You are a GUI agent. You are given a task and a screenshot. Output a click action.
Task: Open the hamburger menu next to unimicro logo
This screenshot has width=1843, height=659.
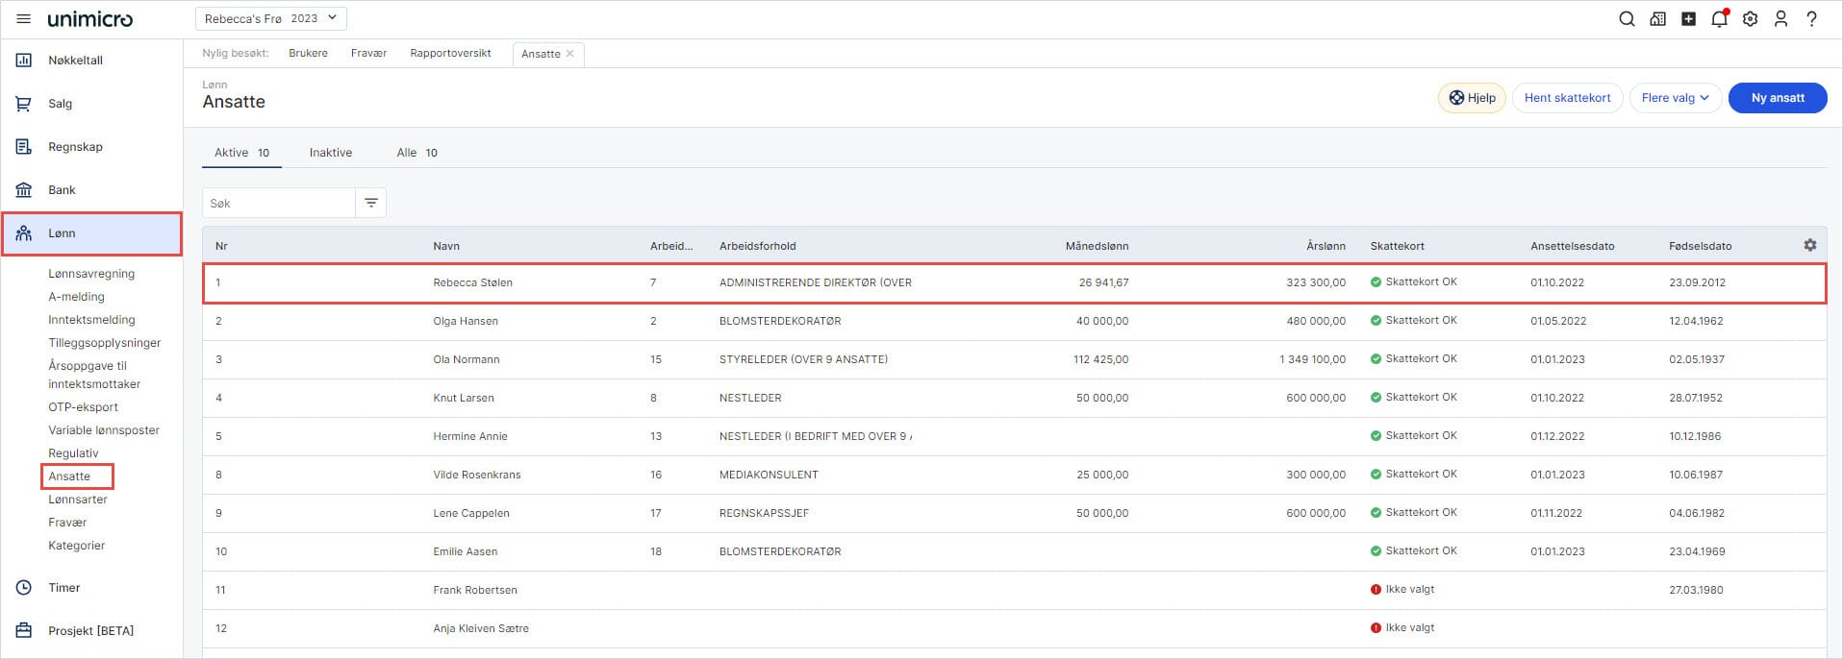tap(23, 19)
